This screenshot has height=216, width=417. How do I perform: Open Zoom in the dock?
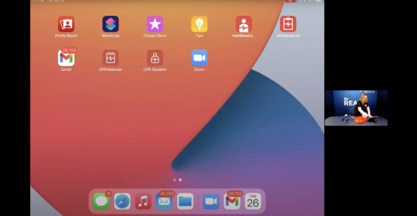click(211, 201)
